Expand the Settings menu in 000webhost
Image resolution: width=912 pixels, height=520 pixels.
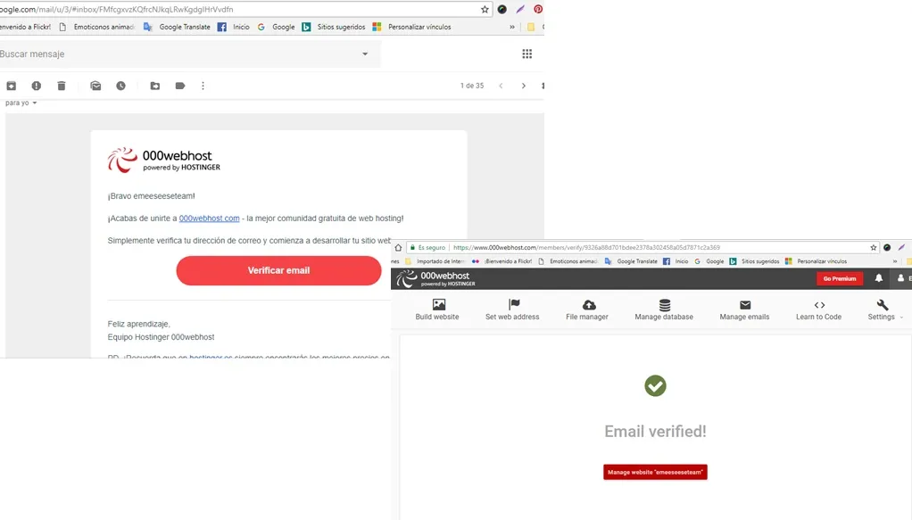click(884, 309)
